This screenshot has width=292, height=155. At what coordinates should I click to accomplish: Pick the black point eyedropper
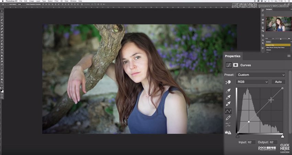click(x=228, y=91)
